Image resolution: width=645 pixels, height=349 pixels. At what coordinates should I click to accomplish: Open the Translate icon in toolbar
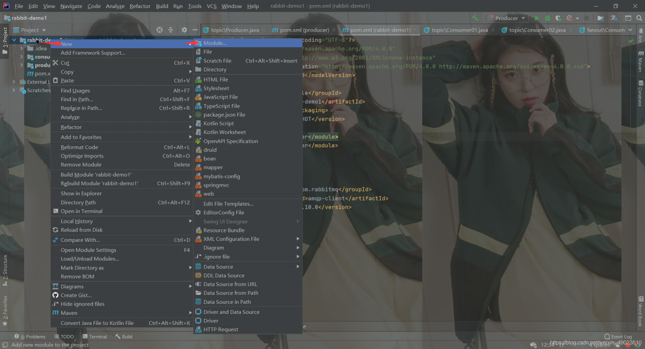pos(614,18)
